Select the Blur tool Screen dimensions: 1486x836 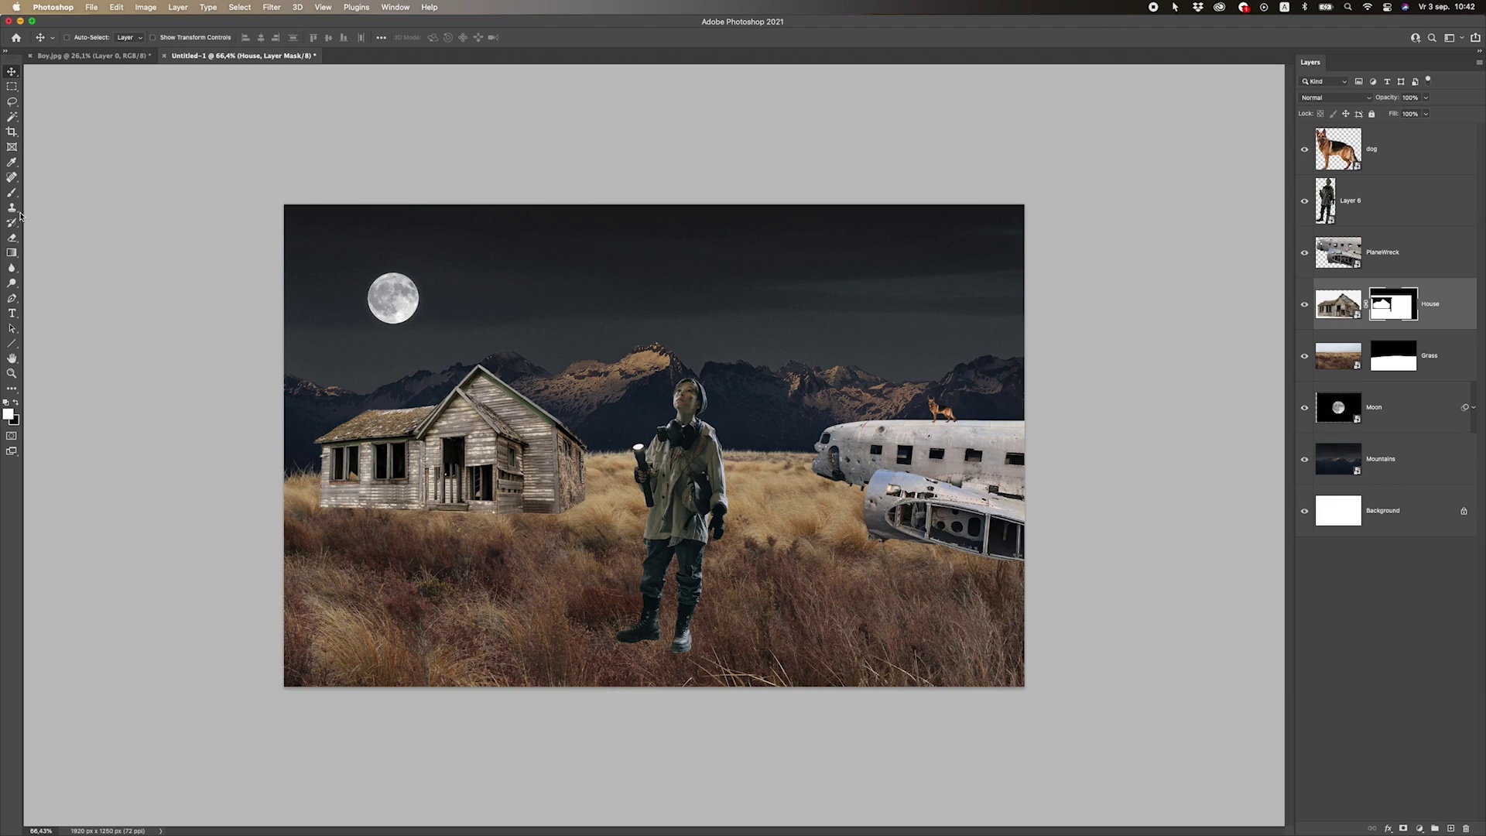pos(12,268)
